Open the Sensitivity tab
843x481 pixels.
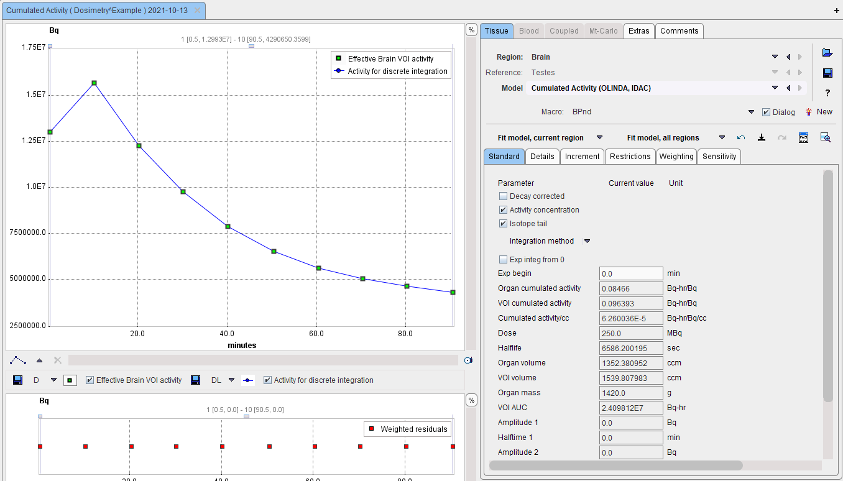[719, 157]
